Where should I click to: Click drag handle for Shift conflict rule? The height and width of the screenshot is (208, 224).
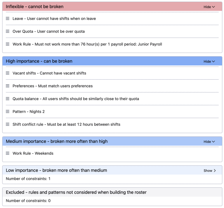[8, 124]
